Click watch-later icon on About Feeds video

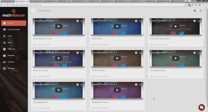[x=136, y=21]
